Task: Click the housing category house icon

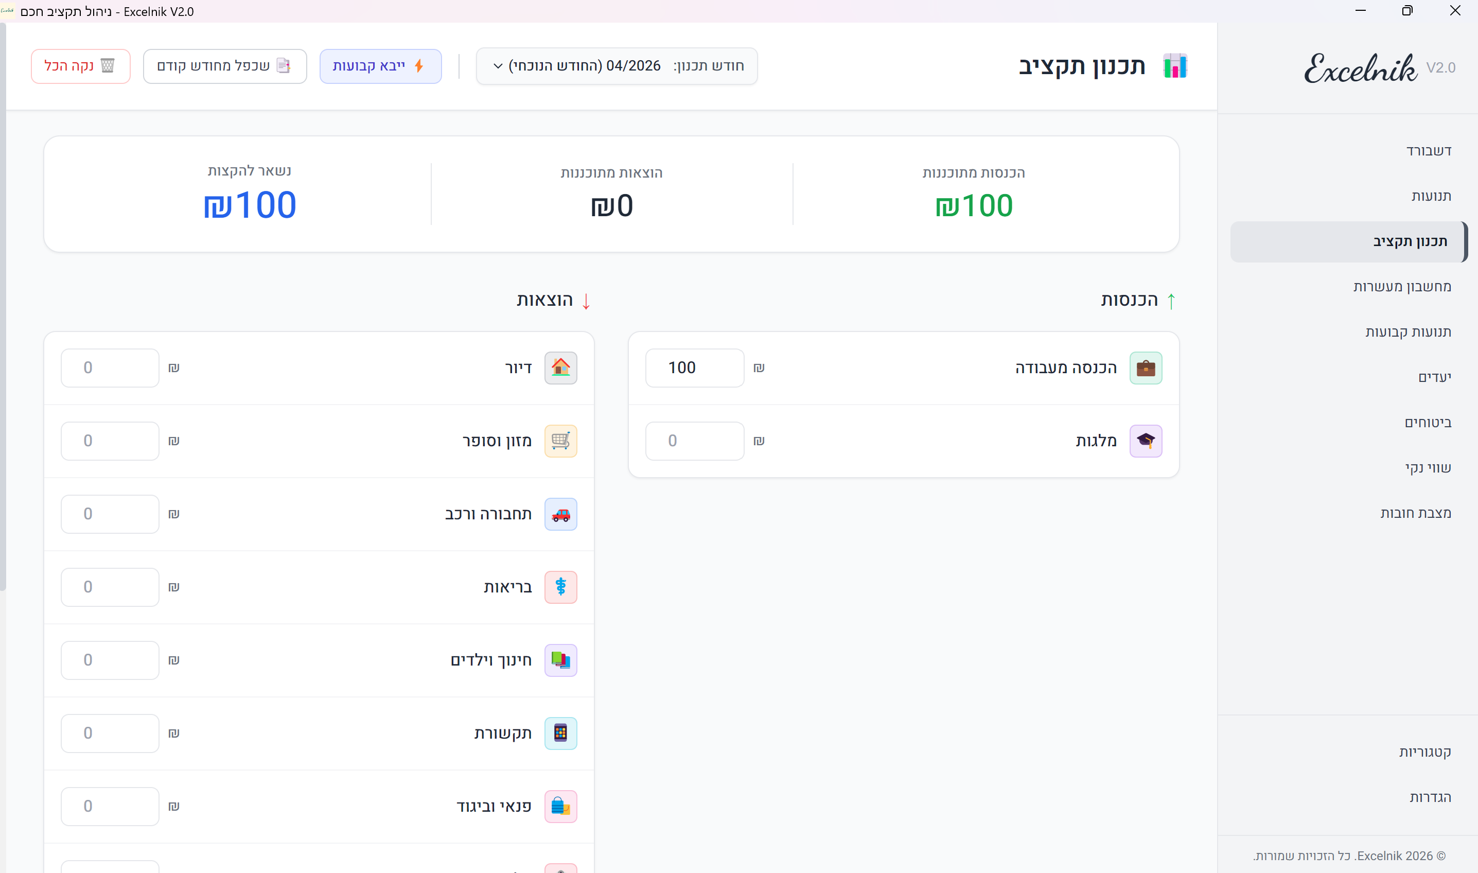Action: click(560, 368)
